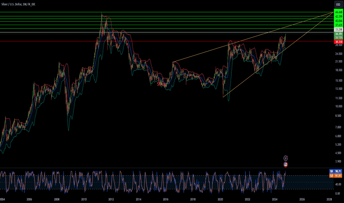Click the 2018 label on time axis
344x203 pixels.
[193, 199]
